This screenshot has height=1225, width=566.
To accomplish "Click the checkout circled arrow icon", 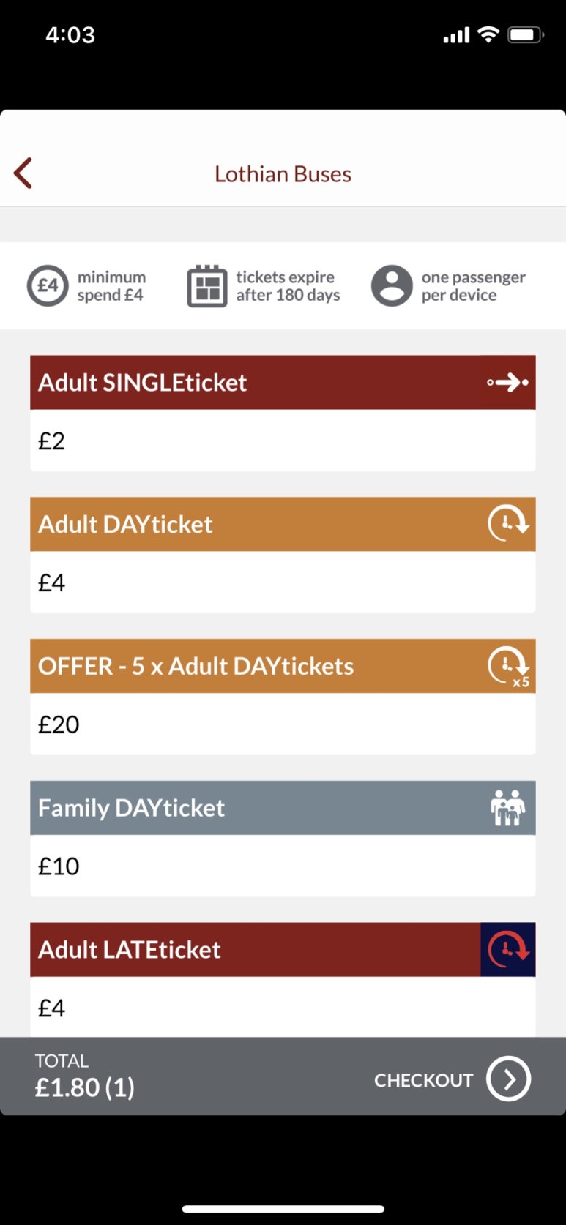I will click(x=508, y=1079).
